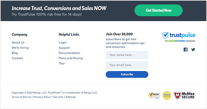Open Terms of Service link
The height and width of the screenshot is (109, 207).
click(x=22, y=97)
